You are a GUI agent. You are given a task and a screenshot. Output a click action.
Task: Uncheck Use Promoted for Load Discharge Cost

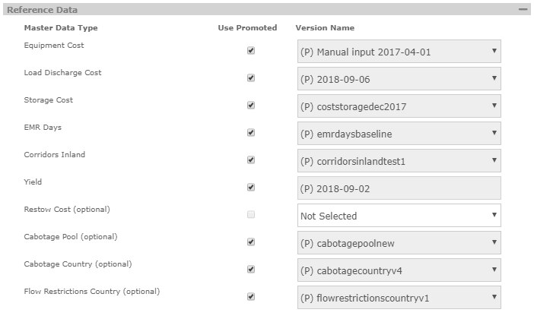click(x=251, y=78)
